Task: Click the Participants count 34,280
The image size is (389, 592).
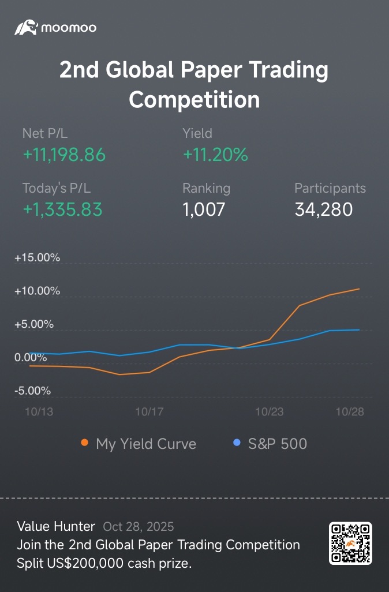Action: coord(323,209)
